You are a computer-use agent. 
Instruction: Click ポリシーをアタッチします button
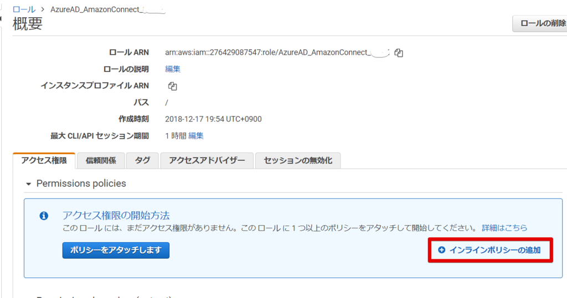(x=116, y=250)
